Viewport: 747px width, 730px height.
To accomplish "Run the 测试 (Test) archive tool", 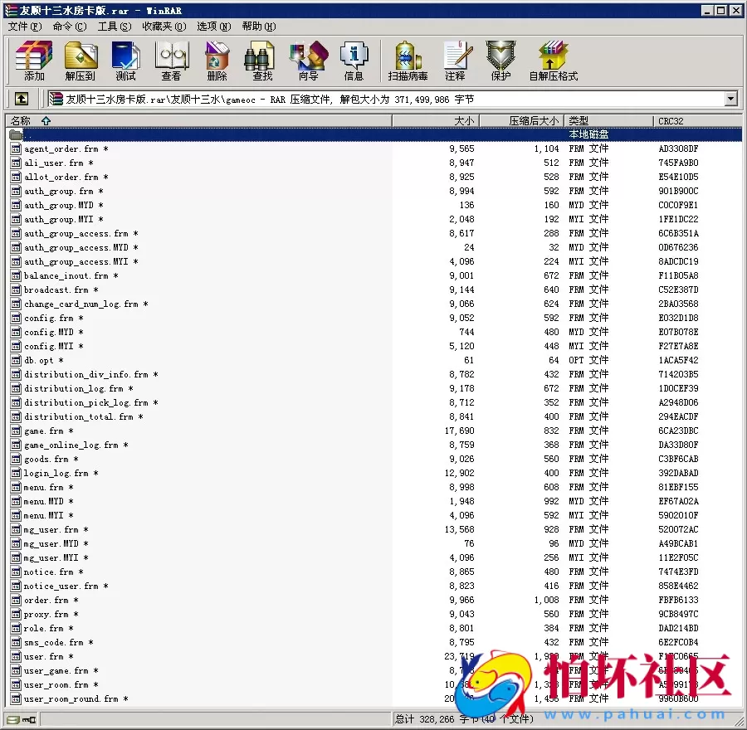I will point(126,61).
